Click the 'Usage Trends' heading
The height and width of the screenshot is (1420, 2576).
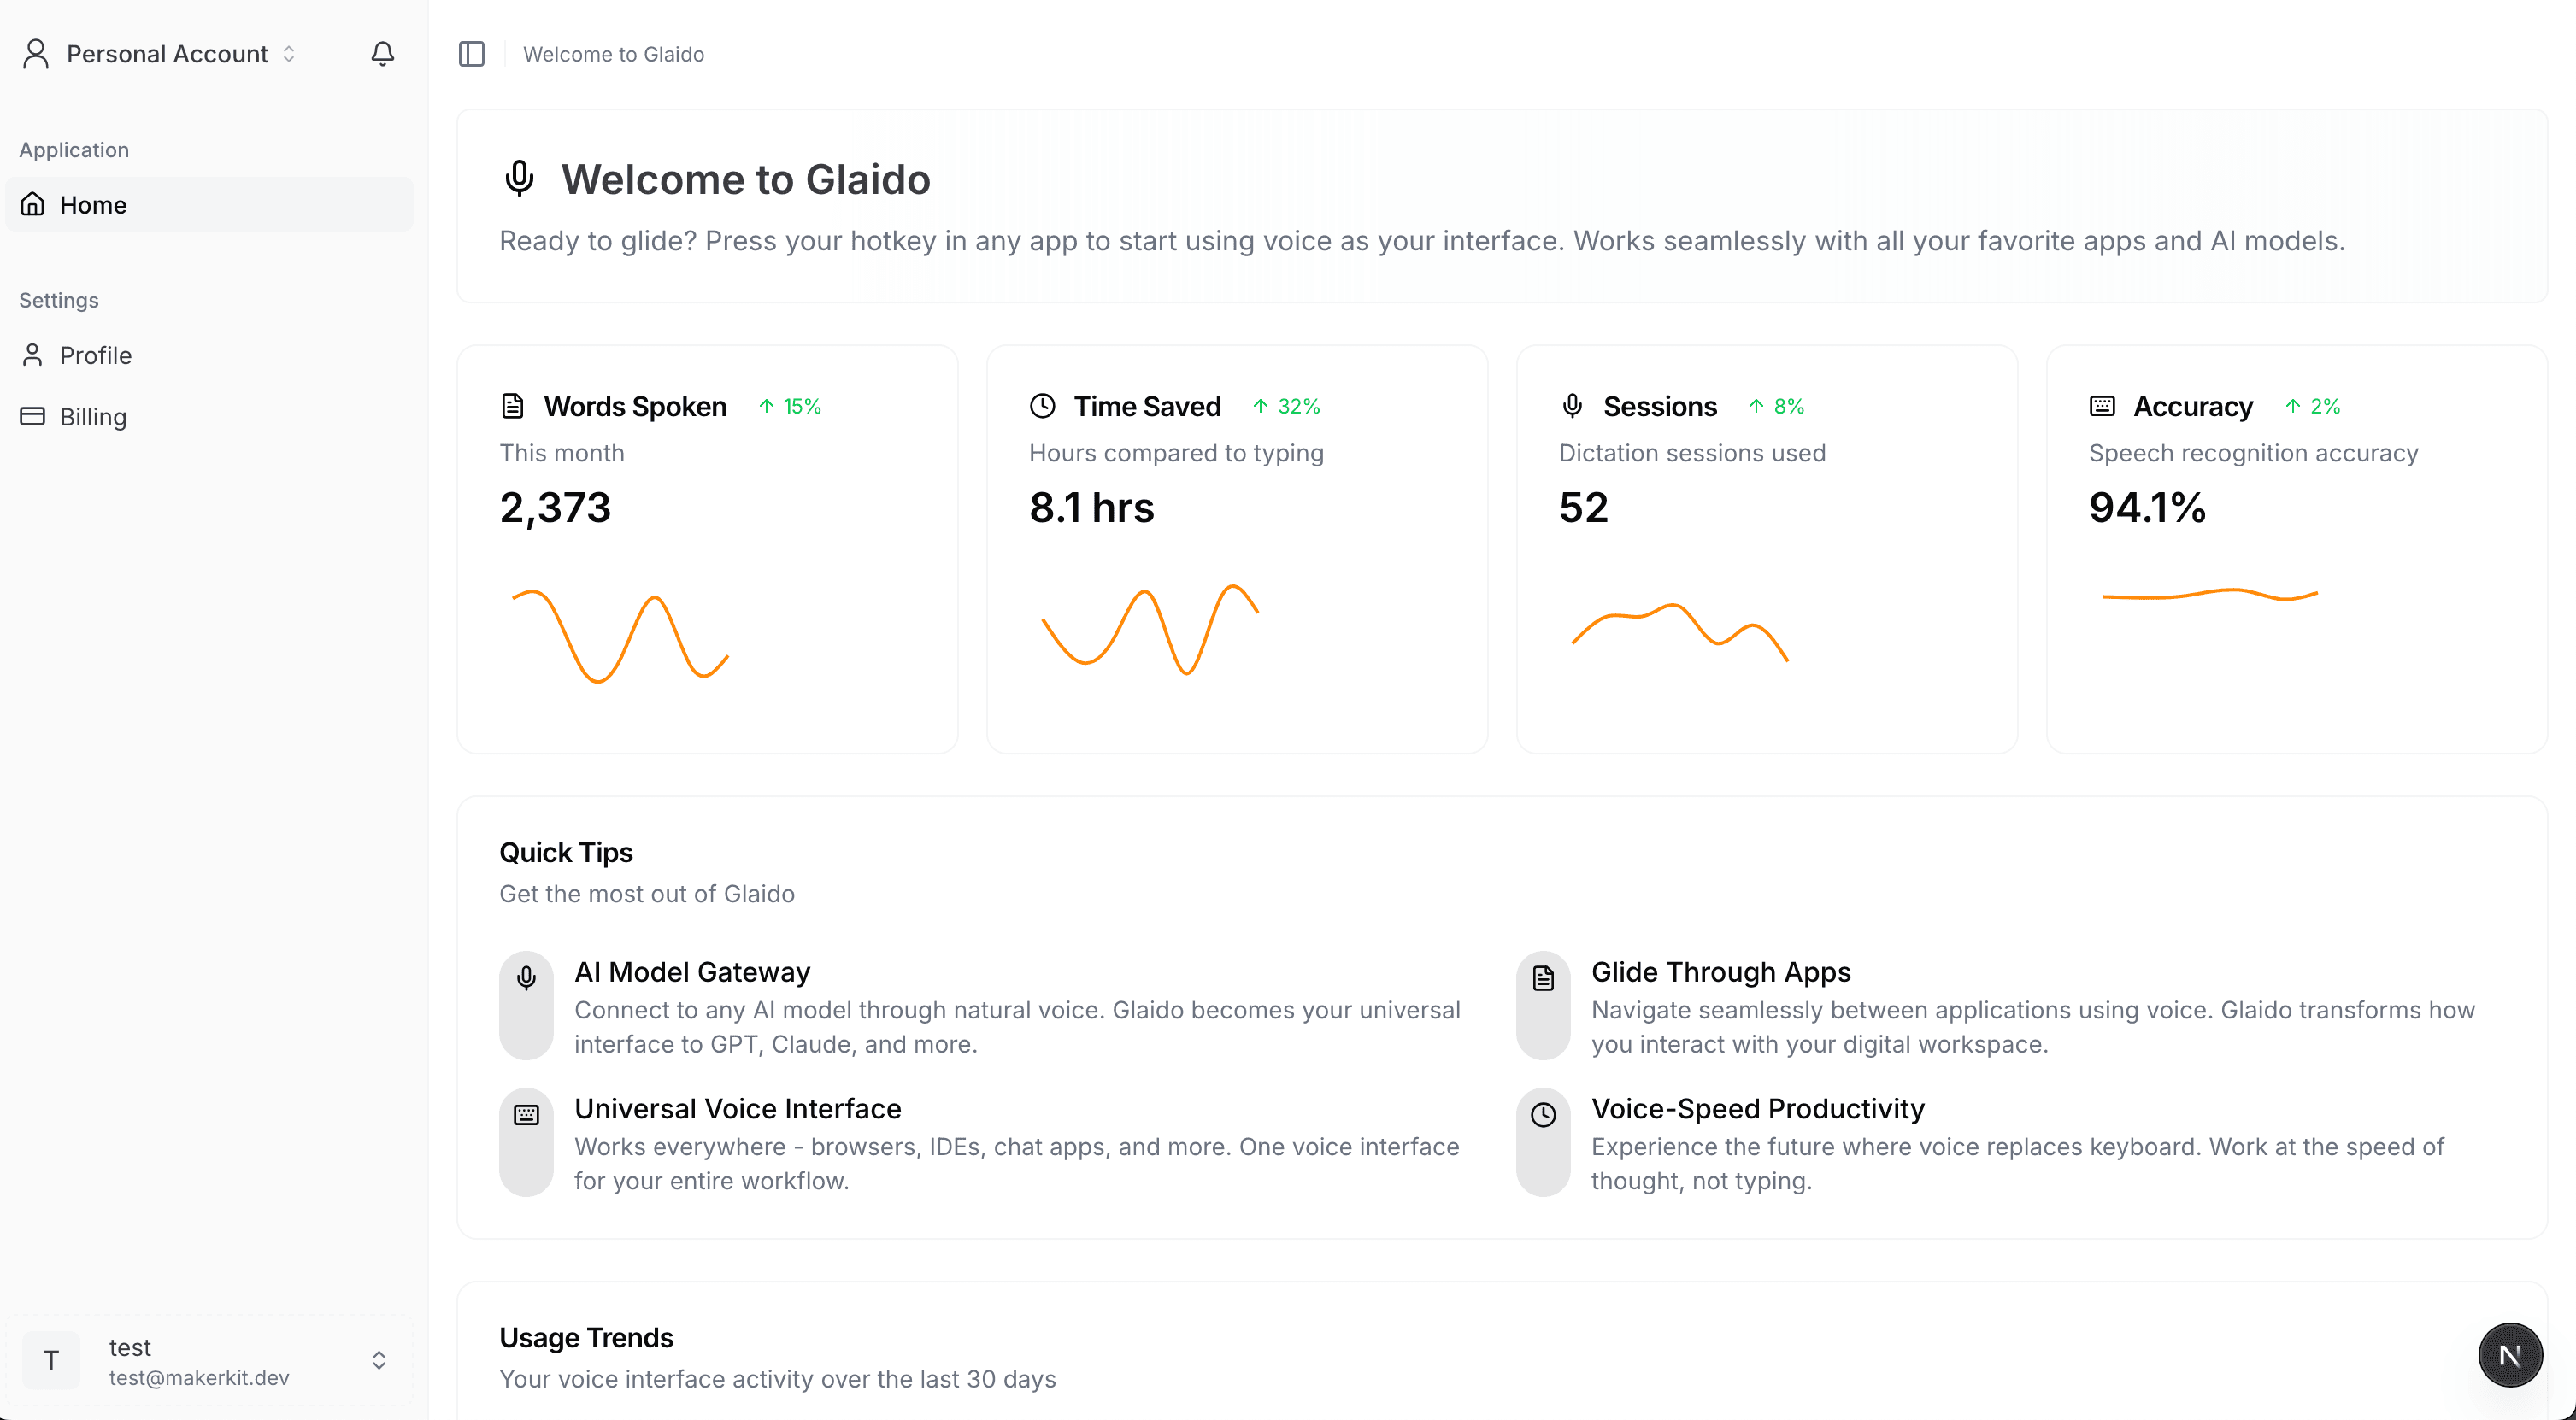tap(586, 1338)
